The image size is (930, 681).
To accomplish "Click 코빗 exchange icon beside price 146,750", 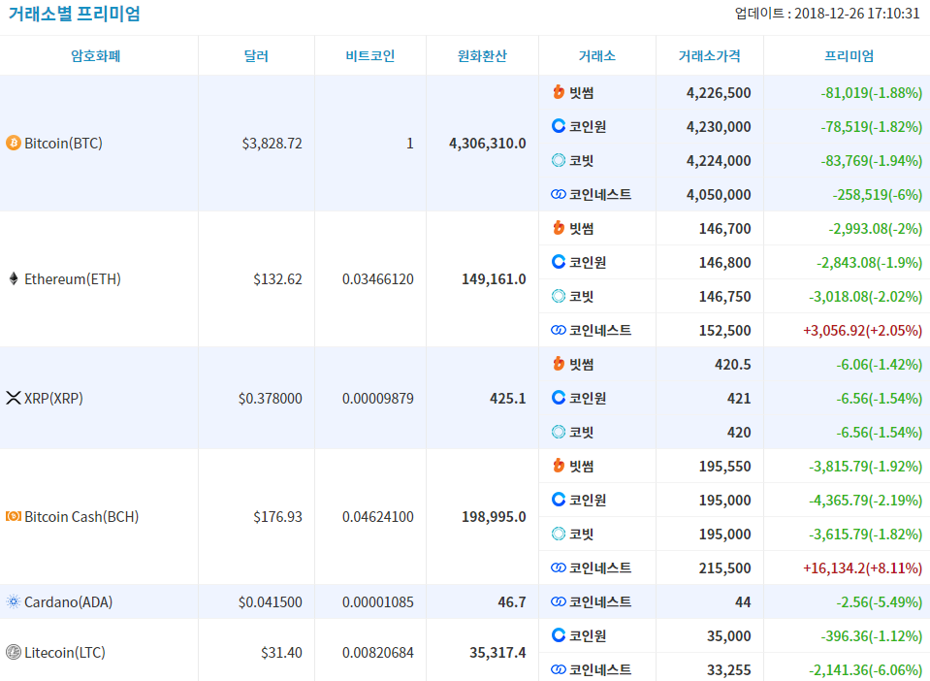I will pyautogui.click(x=559, y=296).
